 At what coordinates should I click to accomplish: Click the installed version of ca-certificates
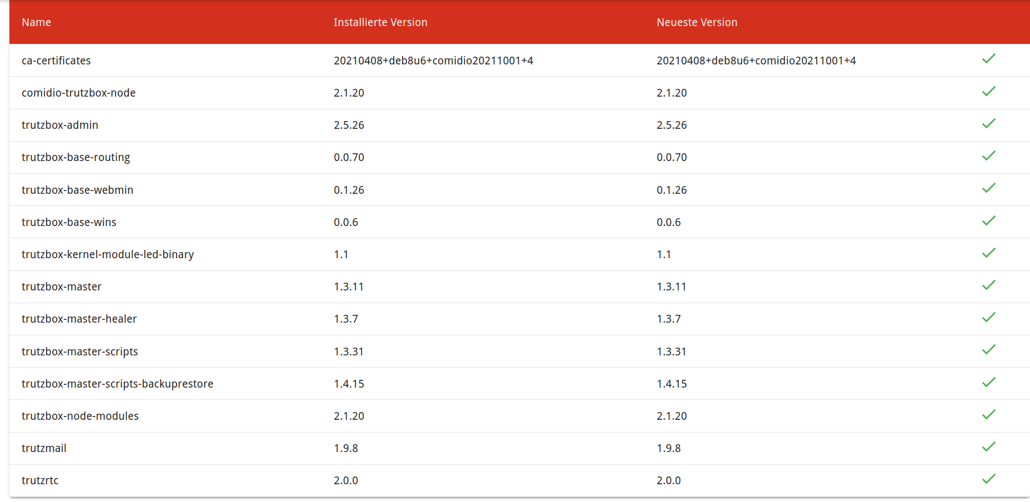pyautogui.click(x=434, y=61)
